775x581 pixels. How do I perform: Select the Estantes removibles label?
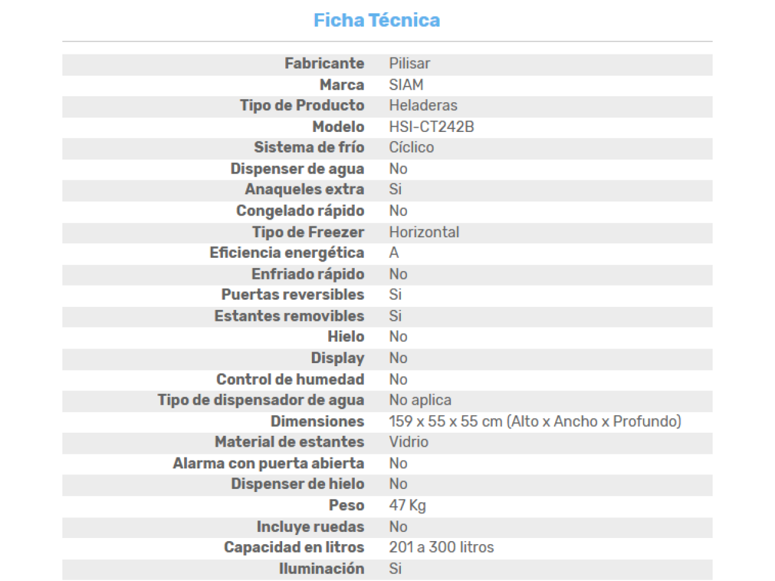point(289,316)
